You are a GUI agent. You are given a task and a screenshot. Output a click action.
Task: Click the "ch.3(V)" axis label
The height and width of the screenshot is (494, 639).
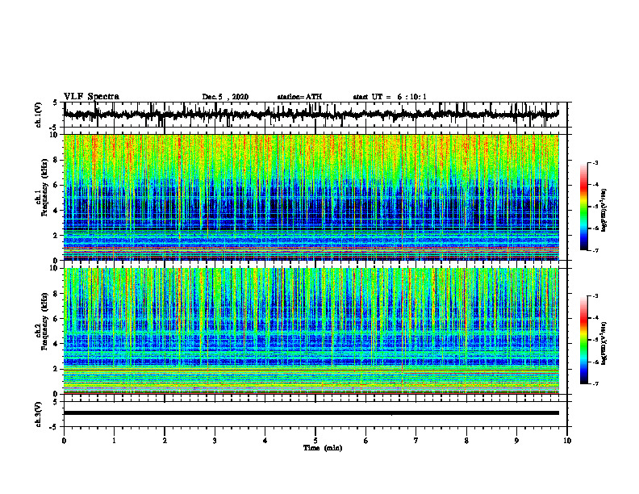click(x=39, y=414)
